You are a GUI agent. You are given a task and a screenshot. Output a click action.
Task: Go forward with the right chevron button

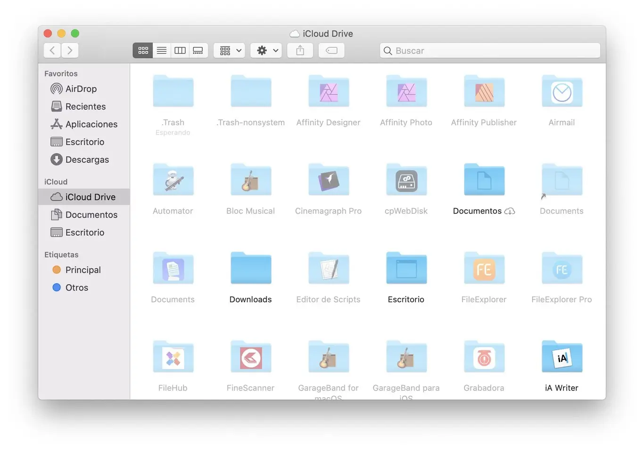[x=70, y=50]
